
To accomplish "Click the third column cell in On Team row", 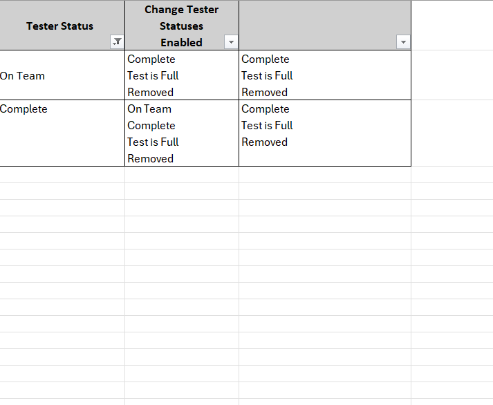I will 325,75.
